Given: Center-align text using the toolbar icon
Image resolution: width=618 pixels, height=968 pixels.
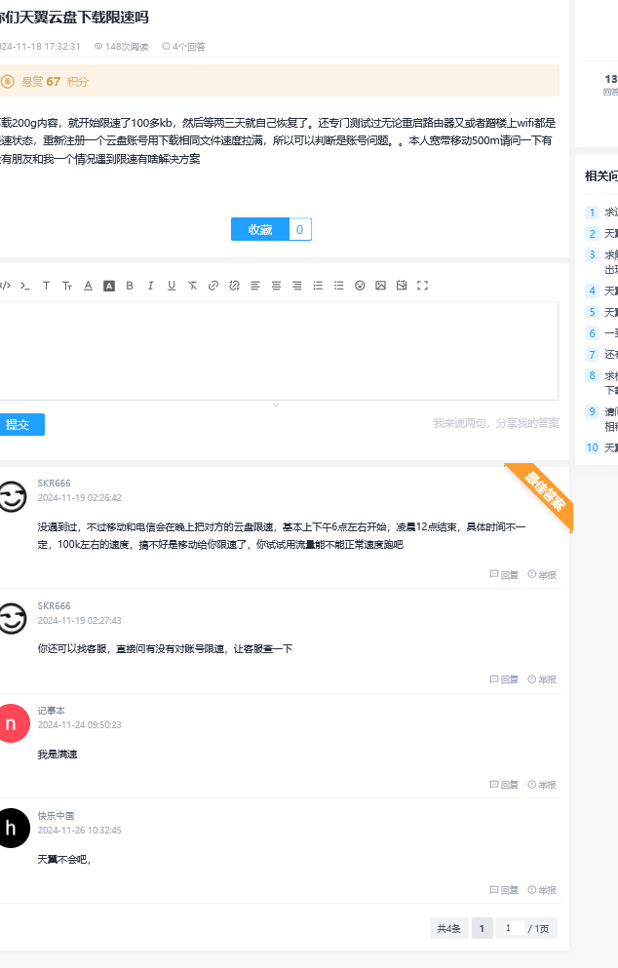Looking at the screenshot, I should (276, 286).
